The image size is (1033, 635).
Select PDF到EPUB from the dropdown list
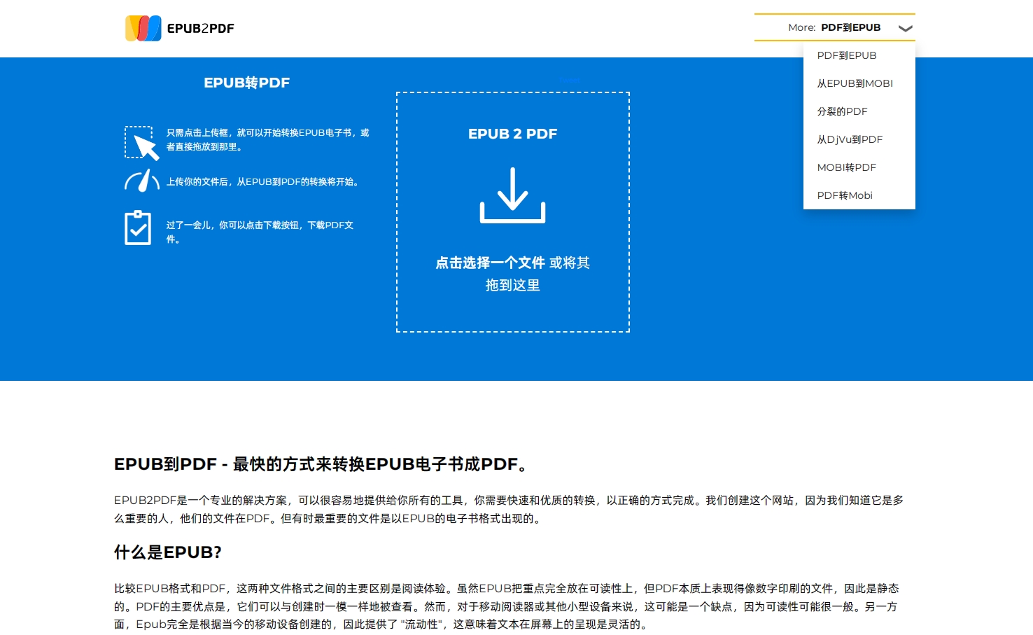click(x=859, y=55)
